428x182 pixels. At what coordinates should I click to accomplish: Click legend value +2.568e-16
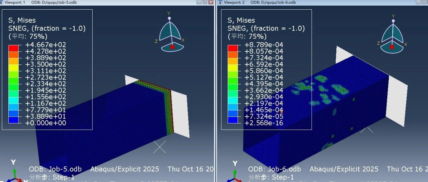[264, 123]
